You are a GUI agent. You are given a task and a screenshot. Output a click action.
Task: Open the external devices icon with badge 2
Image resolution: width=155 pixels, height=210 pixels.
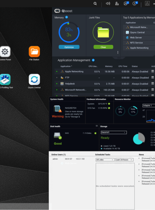tap(126, 3)
